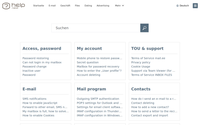Go to Startseite in the navigation
The width and height of the screenshot is (200, 125).
[39, 6]
